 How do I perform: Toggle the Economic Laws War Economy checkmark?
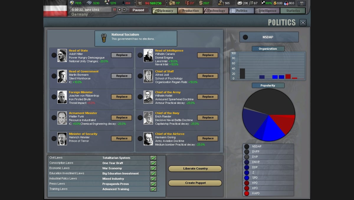pos(153,168)
